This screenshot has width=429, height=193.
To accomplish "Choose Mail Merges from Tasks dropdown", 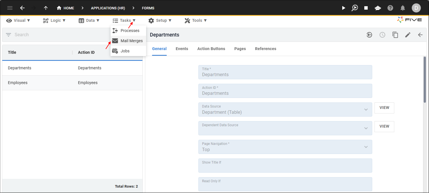I will click(x=128, y=41).
